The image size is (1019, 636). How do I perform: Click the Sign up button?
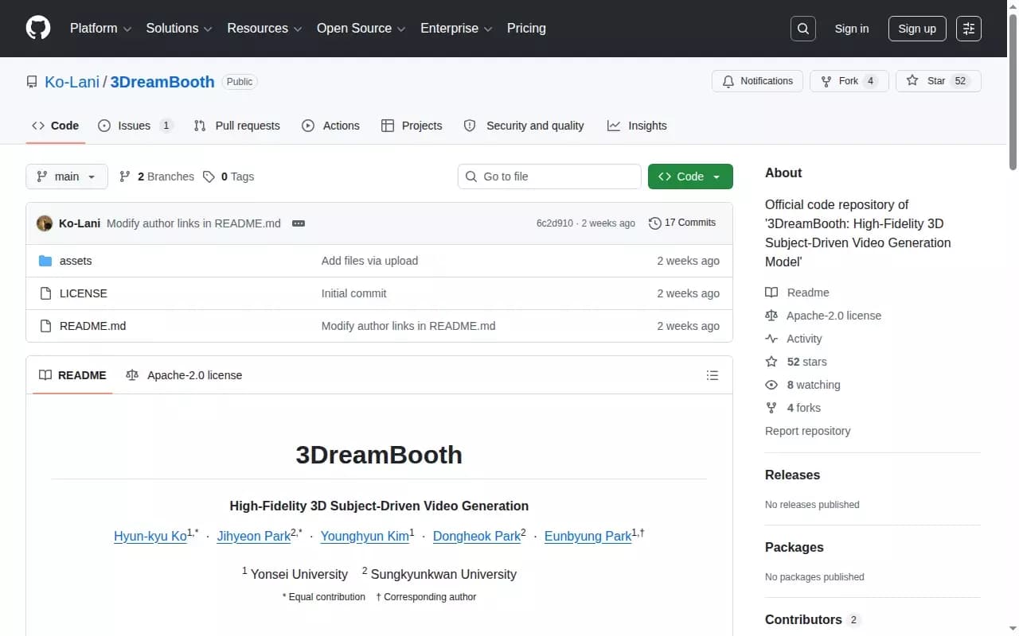917,29
